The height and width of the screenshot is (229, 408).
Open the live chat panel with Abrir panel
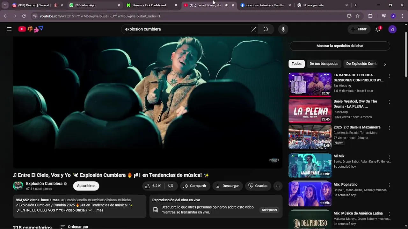click(x=269, y=210)
